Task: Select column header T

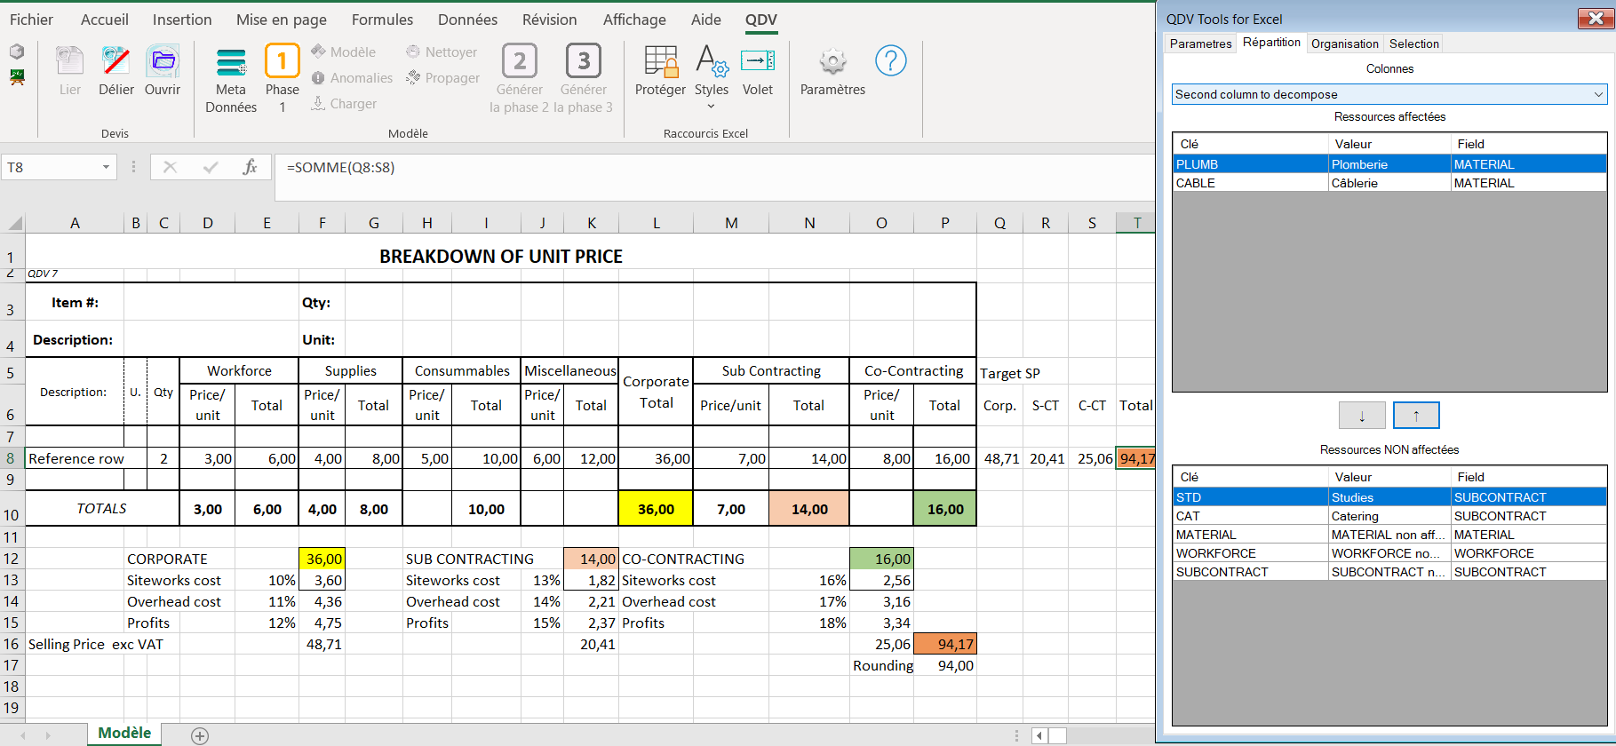Action: point(1136,223)
